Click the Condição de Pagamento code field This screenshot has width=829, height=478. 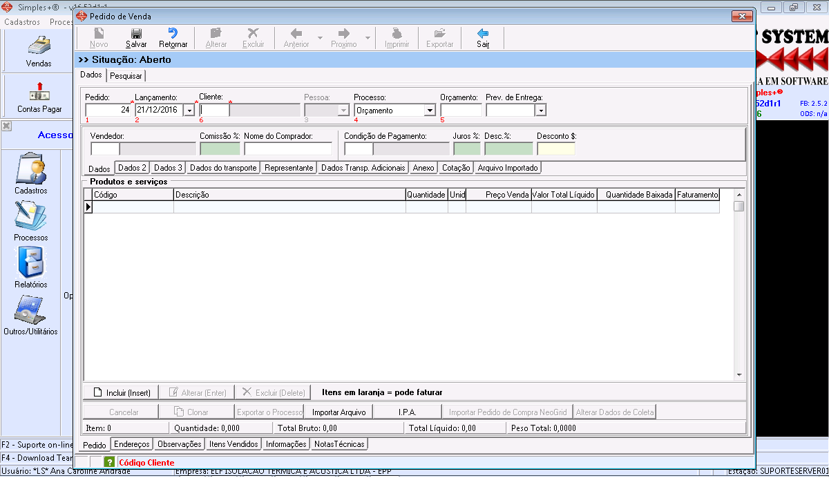point(359,148)
